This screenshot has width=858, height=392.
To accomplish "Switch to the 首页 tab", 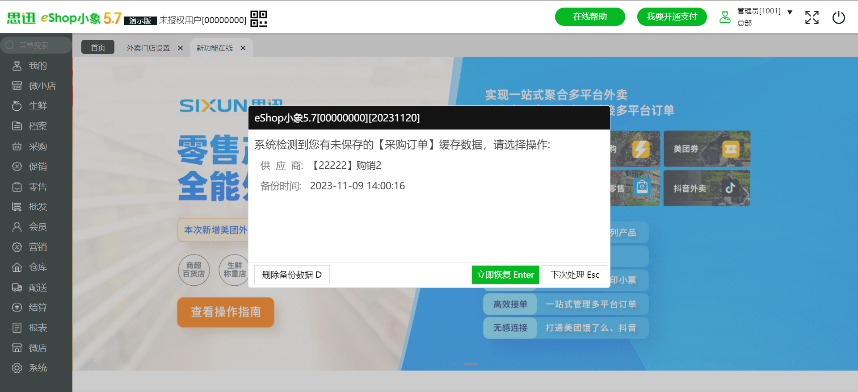I will tap(98, 47).
